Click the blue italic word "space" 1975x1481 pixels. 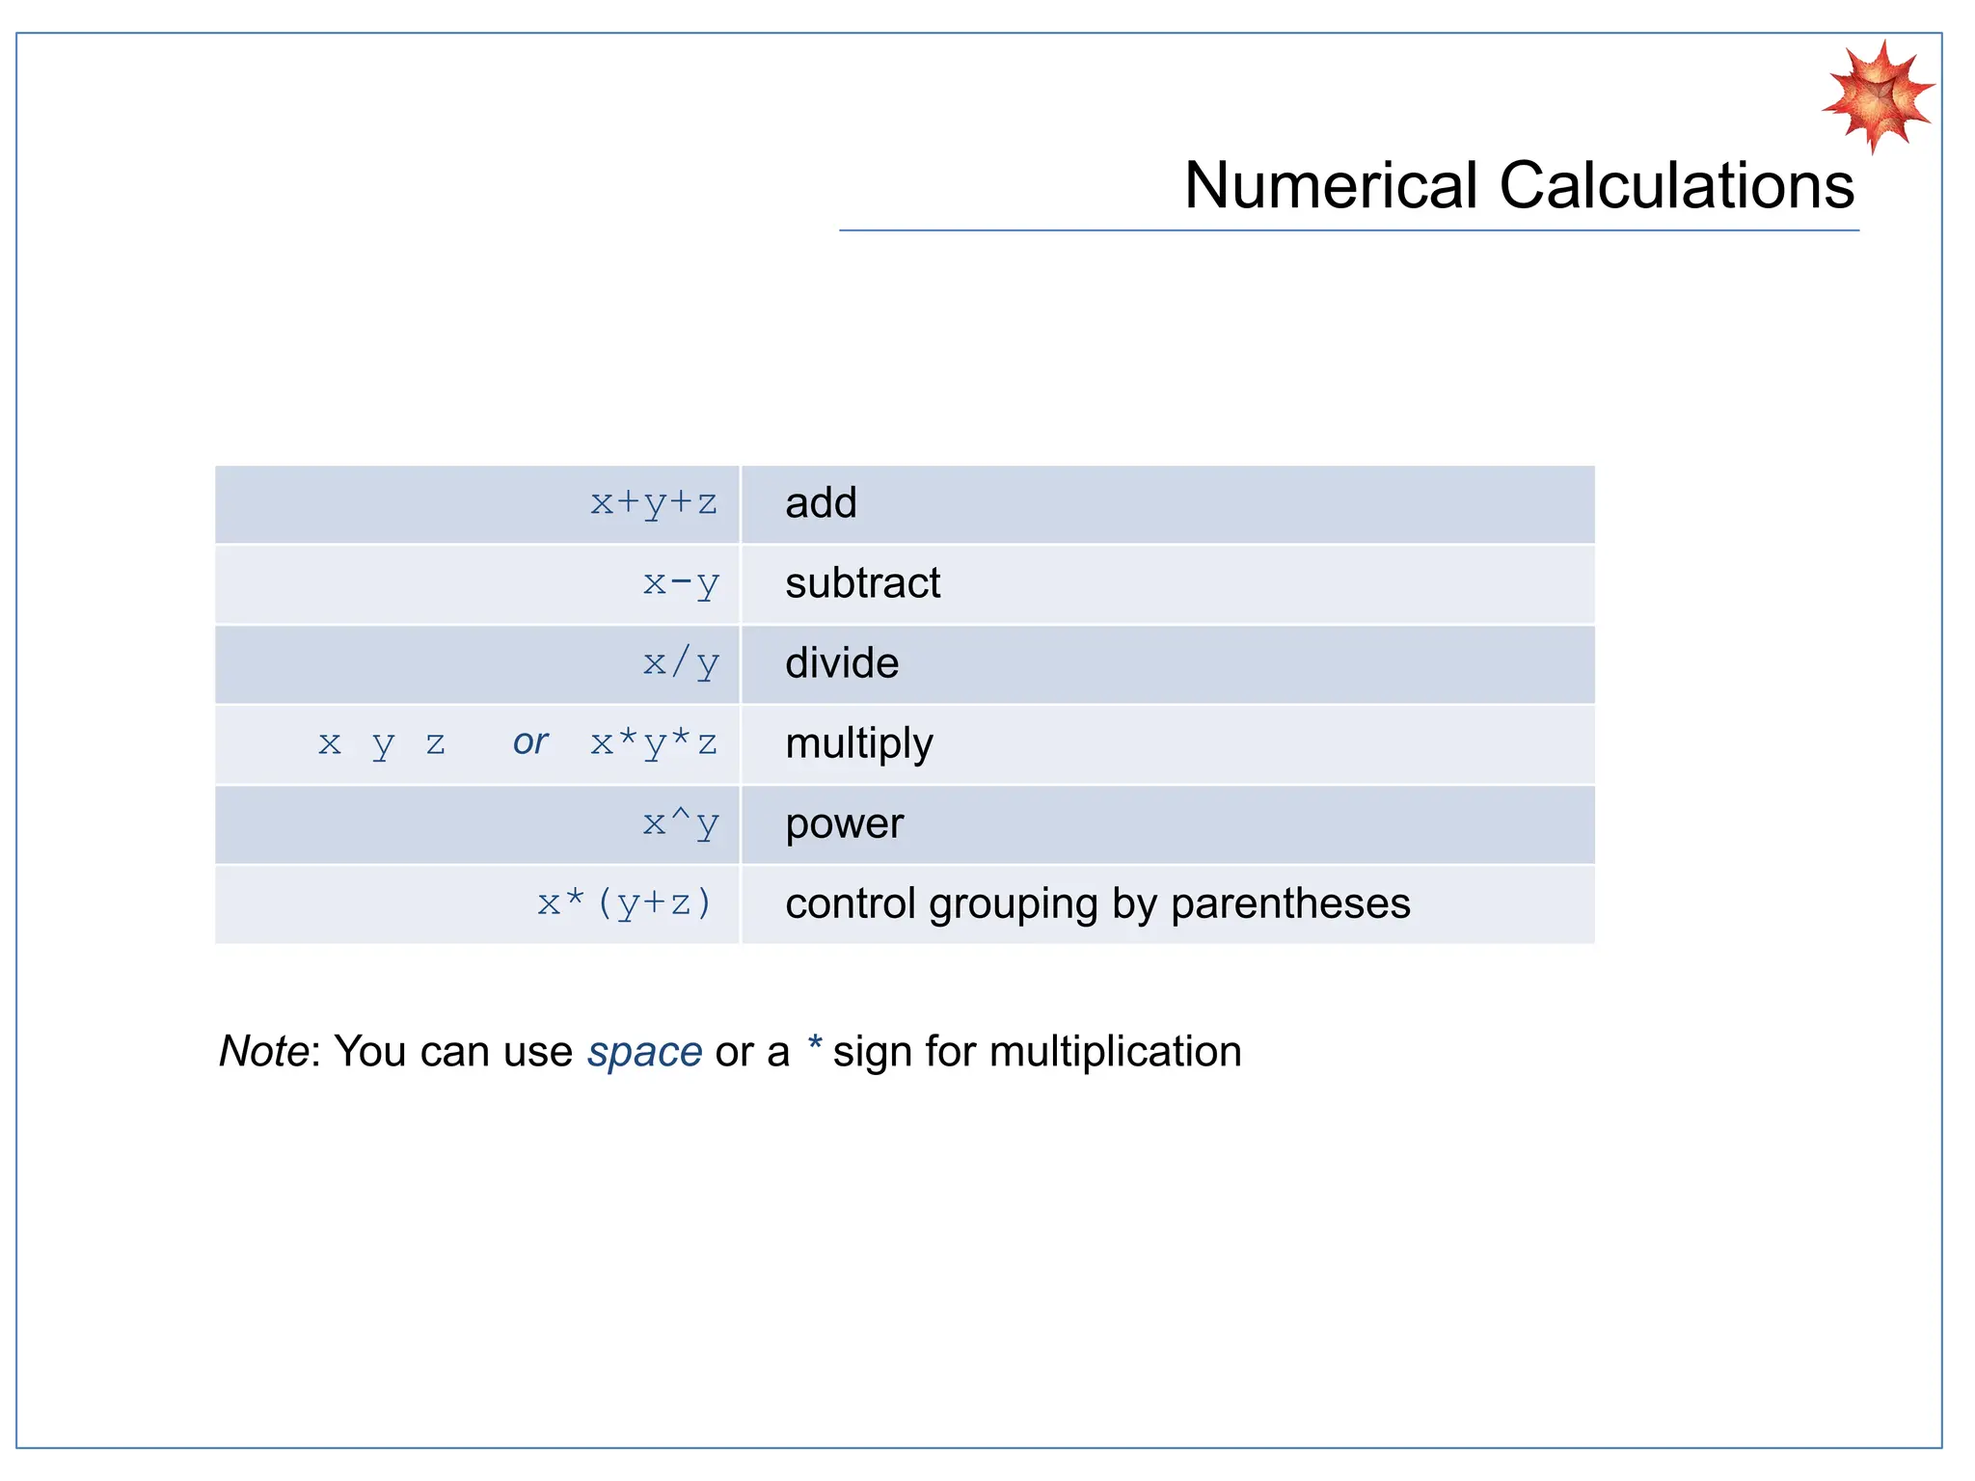tap(644, 1051)
